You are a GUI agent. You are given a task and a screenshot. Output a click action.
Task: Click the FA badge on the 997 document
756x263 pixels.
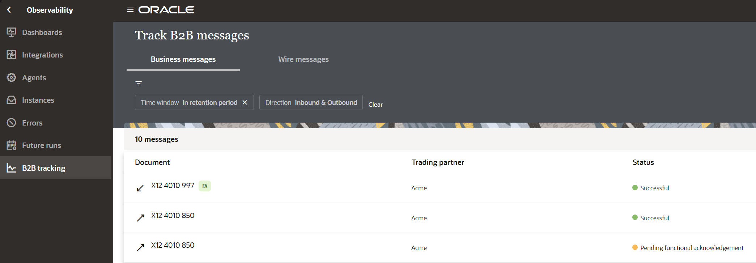point(205,186)
